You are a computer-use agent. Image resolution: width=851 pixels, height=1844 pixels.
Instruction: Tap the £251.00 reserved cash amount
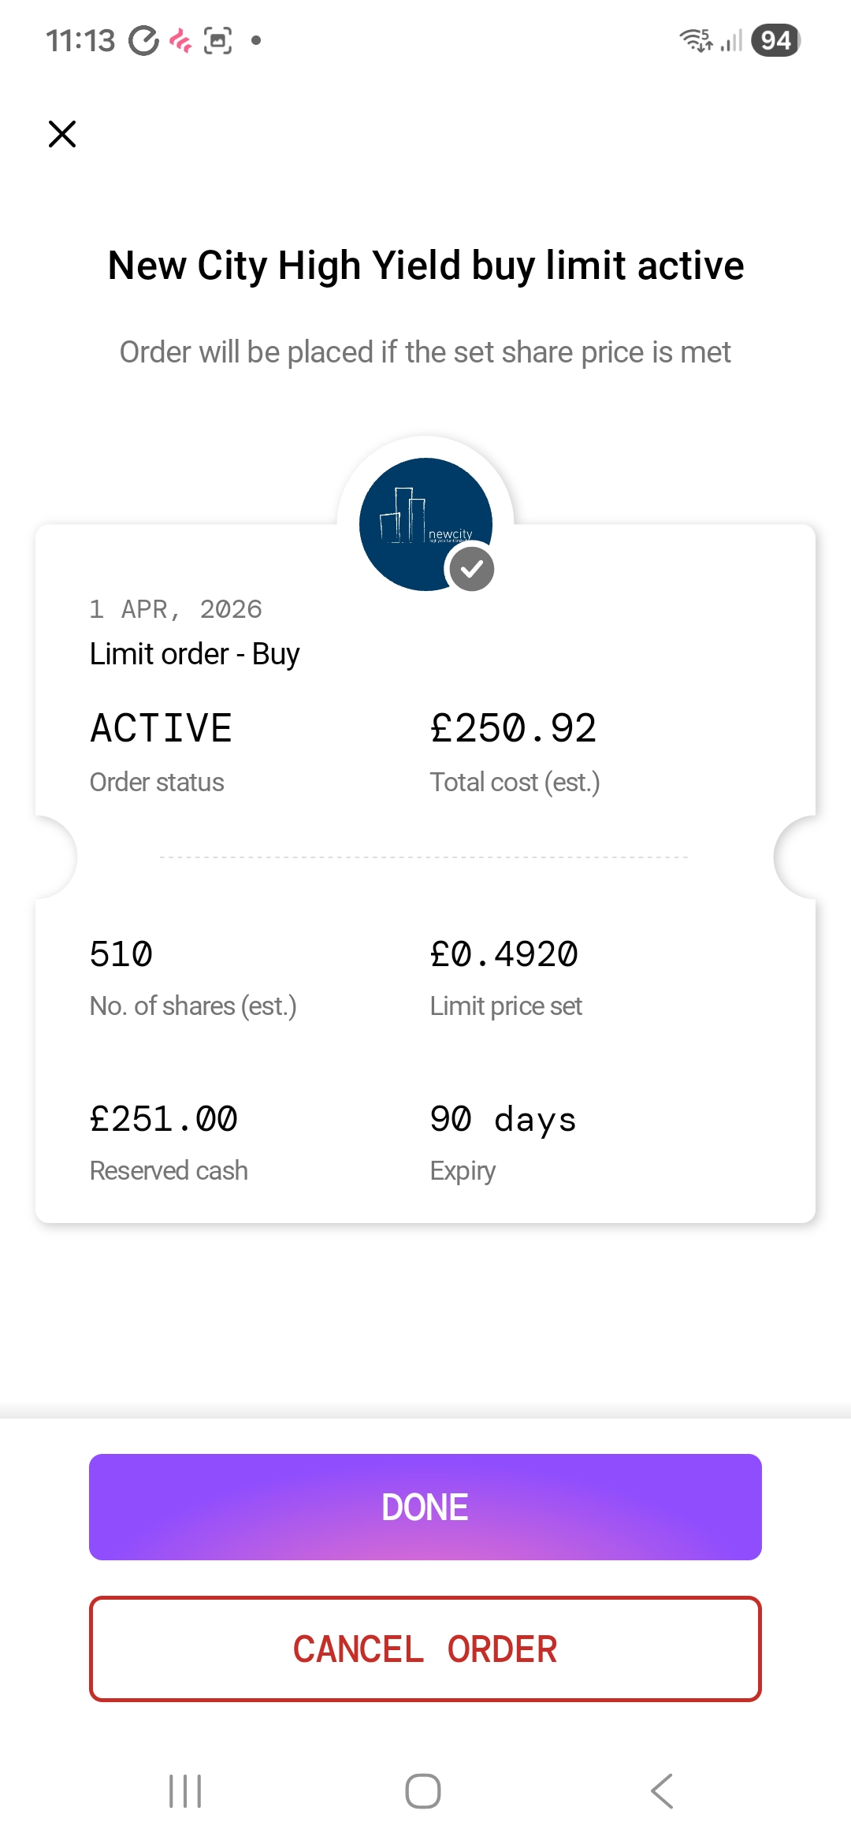click(x=164, y=1119)
